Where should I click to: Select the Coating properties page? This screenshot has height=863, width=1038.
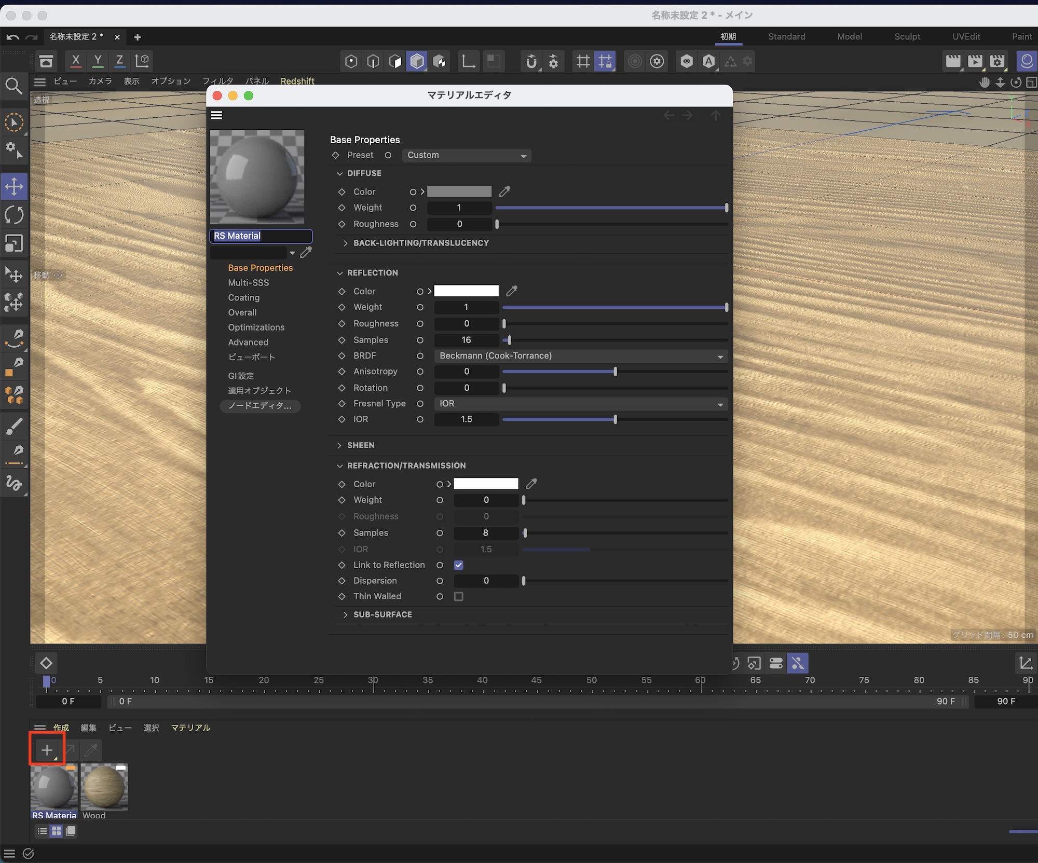(x=243, y=297)
